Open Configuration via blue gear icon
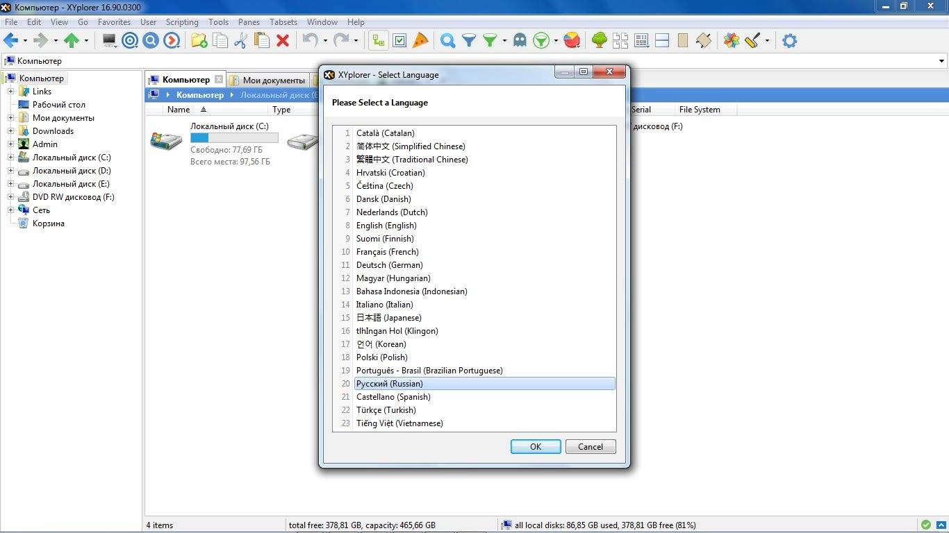 pos(790,41)
